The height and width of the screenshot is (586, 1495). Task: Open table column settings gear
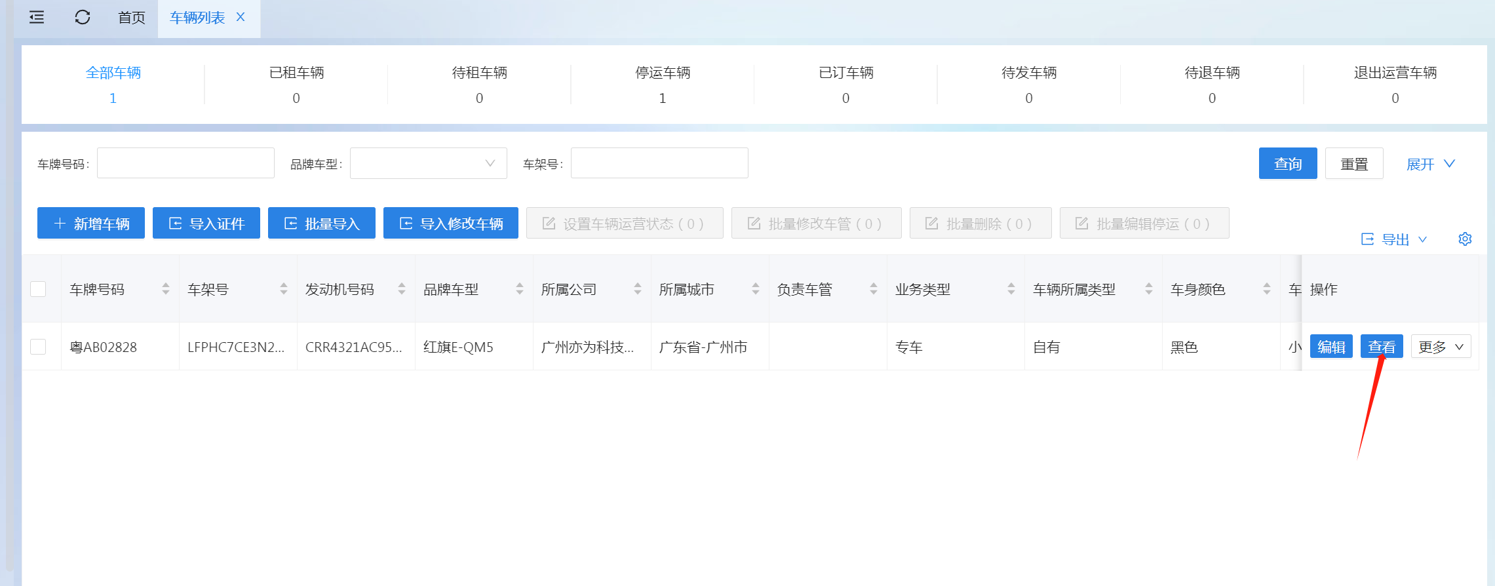[1465, 239]
